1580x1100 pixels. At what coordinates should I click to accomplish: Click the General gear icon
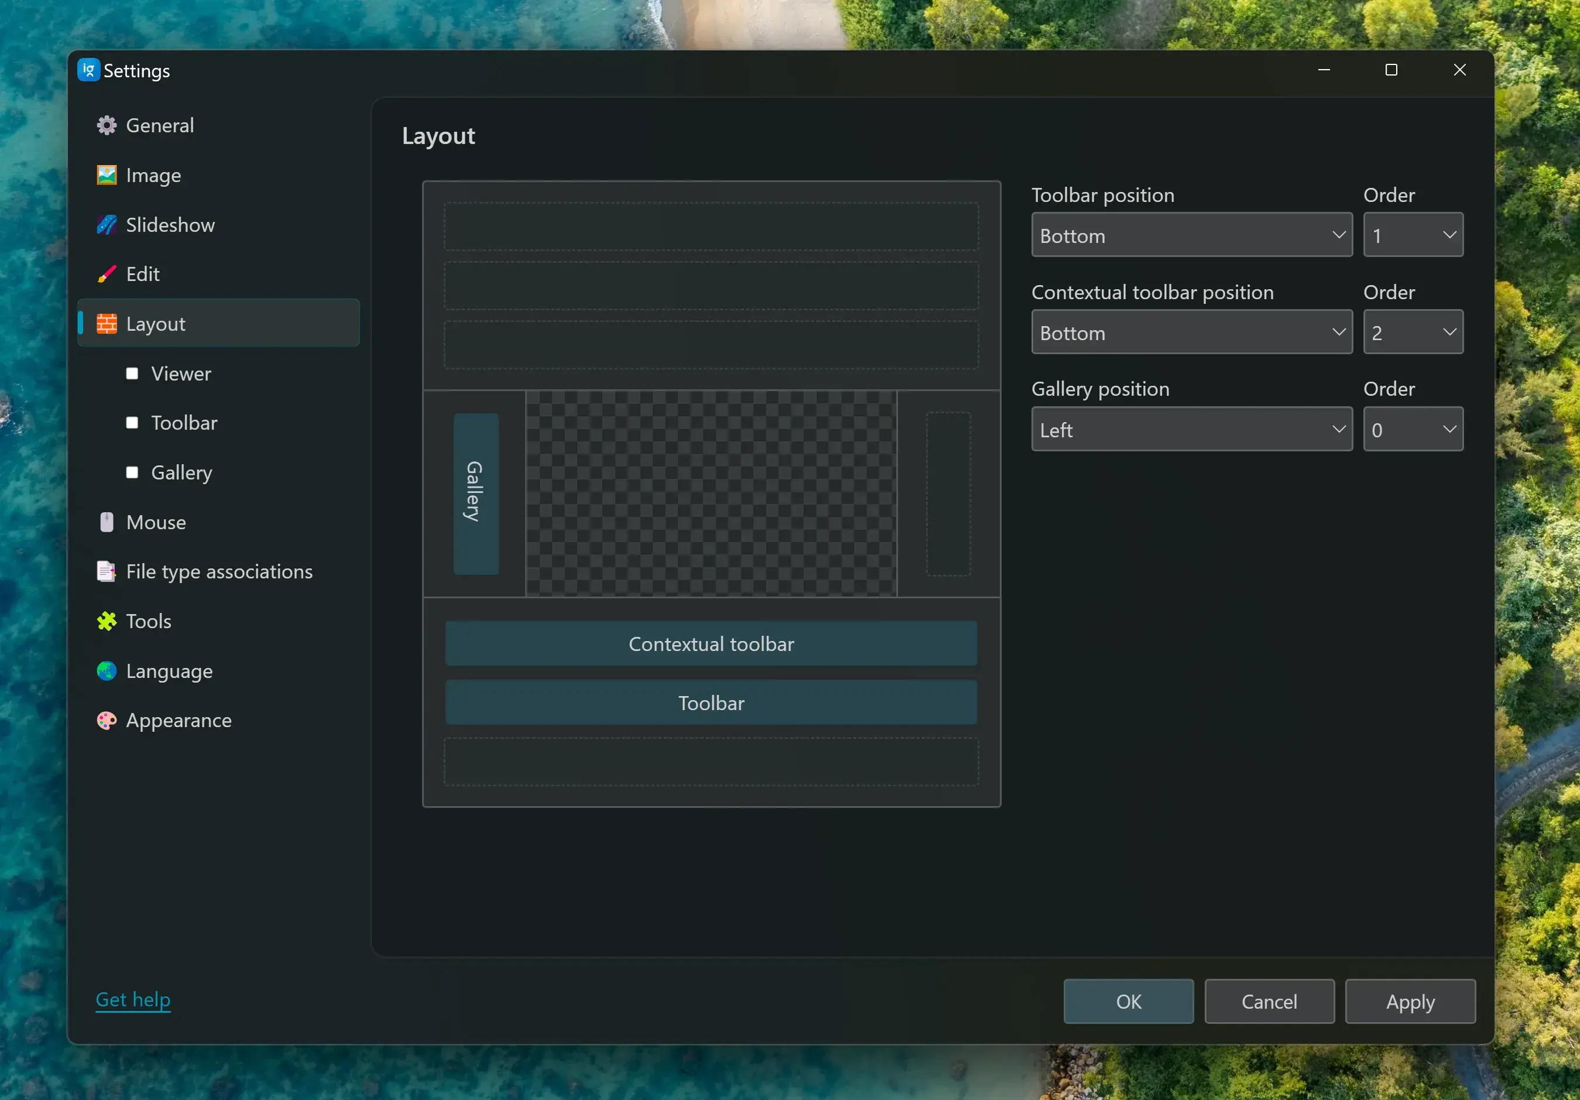tap(107, 125)
